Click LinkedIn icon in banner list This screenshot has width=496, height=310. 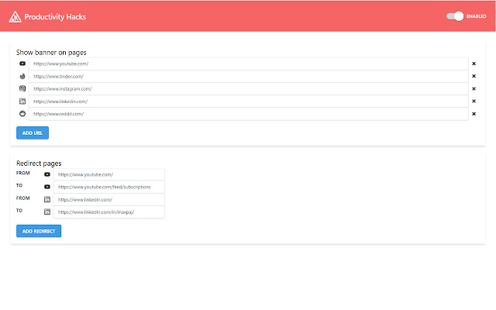22,102
